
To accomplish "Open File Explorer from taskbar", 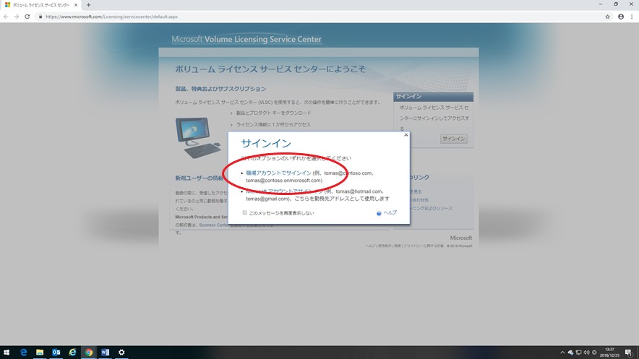I will pos(40,352).
